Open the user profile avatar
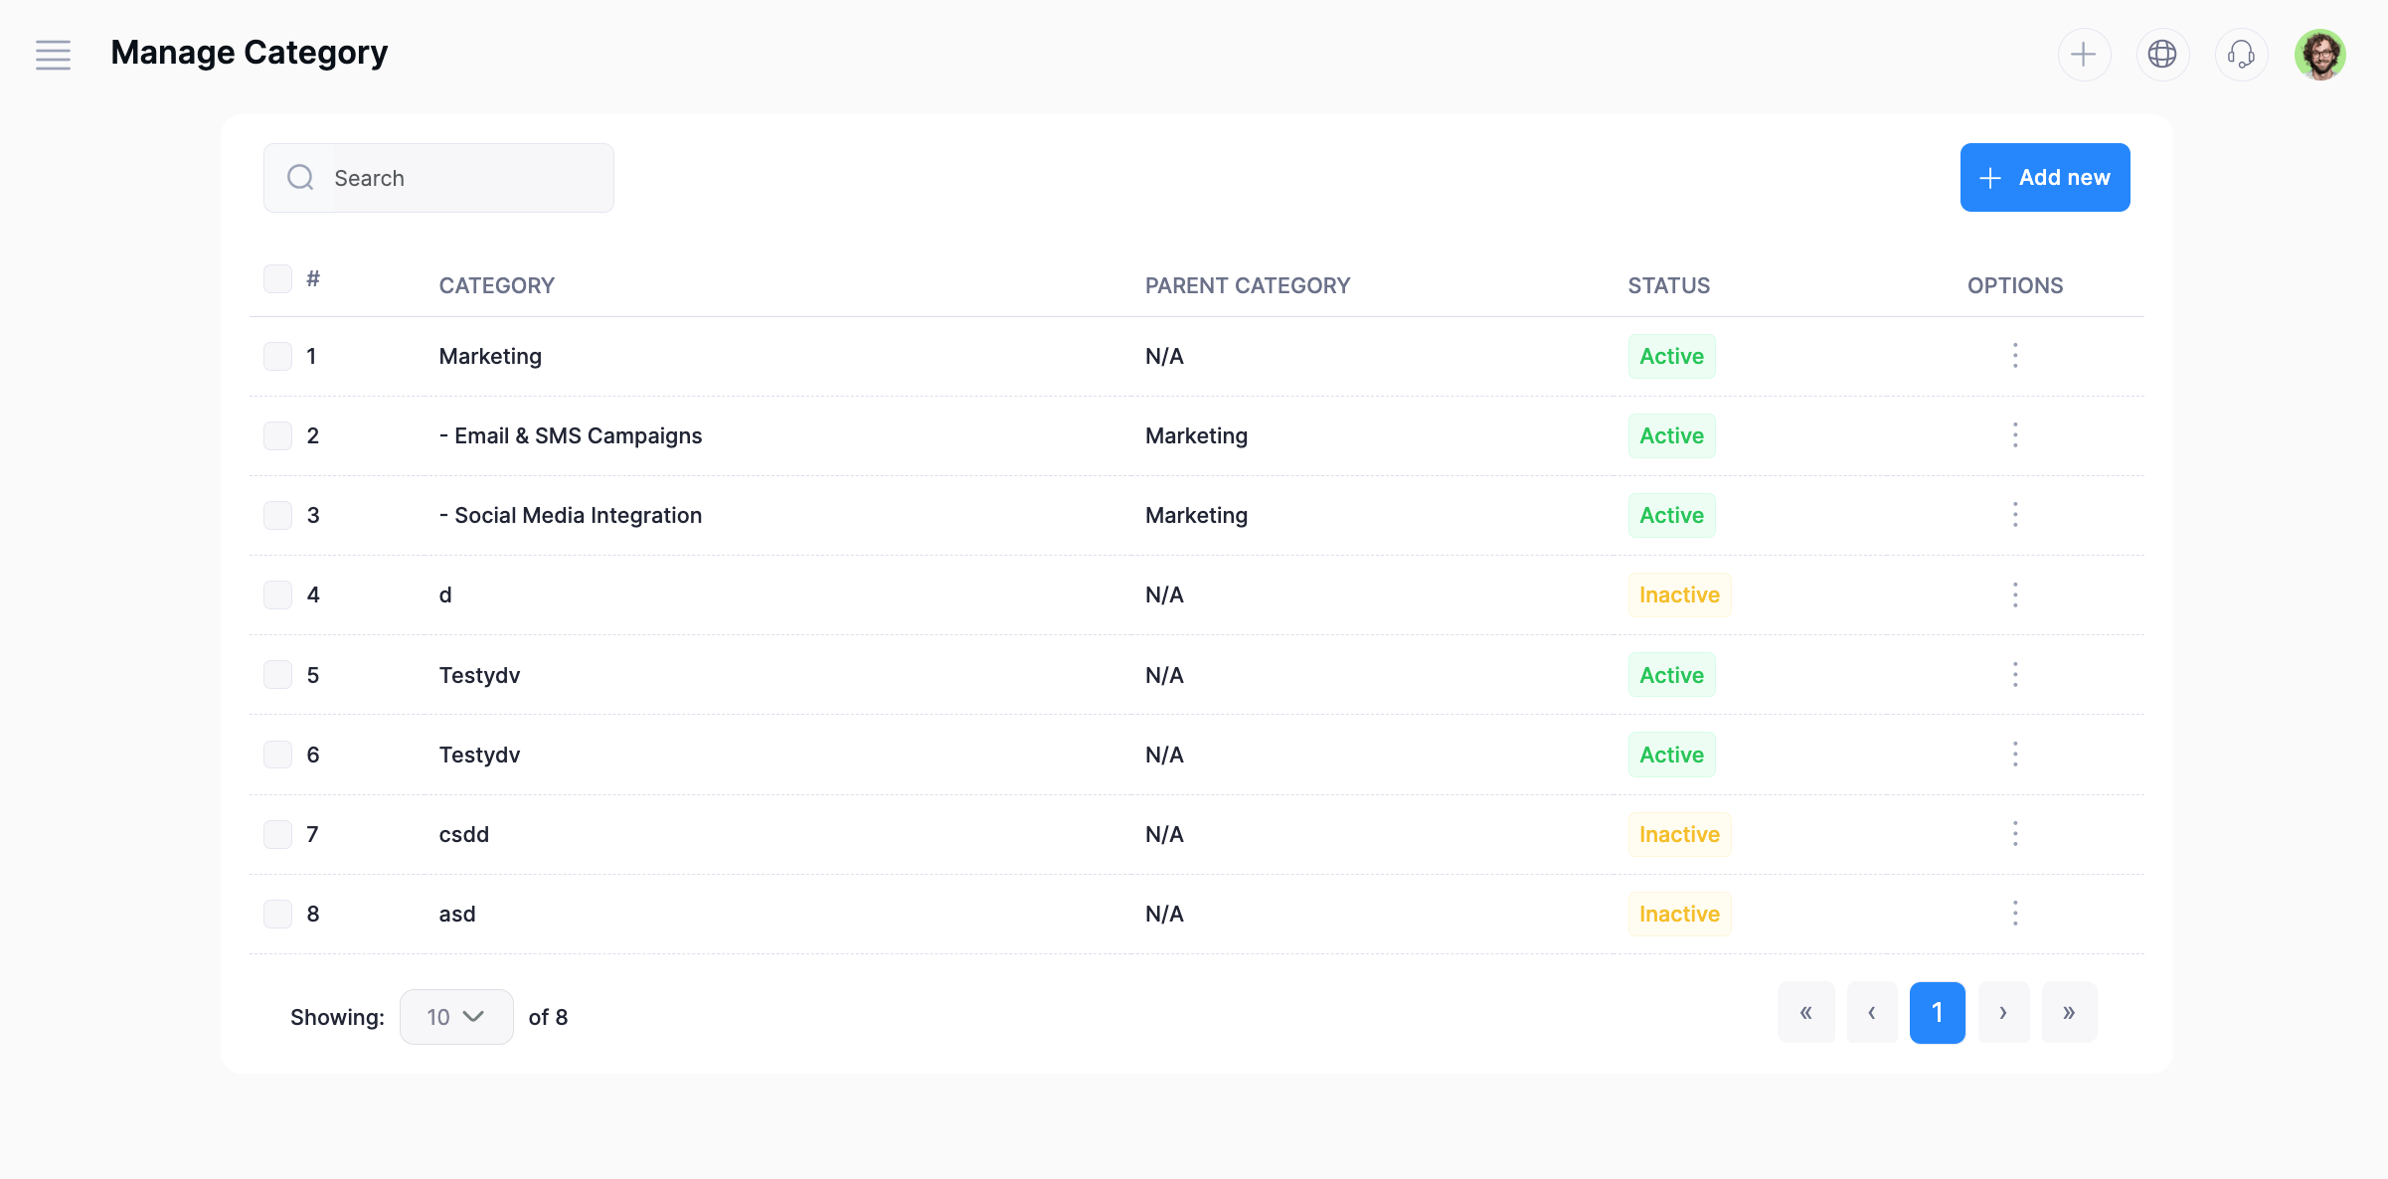The width and height of the screenshot is (2388, 1179). click(x=2319, y=55)
